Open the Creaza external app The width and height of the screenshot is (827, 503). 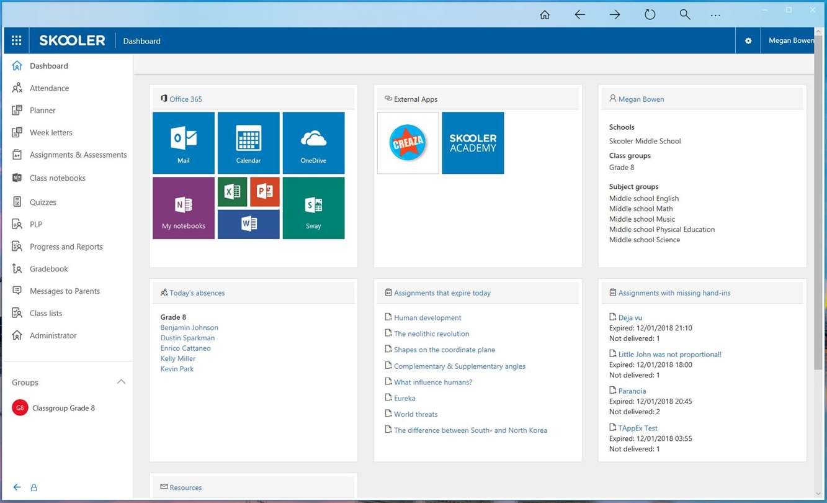coord(408,143)
